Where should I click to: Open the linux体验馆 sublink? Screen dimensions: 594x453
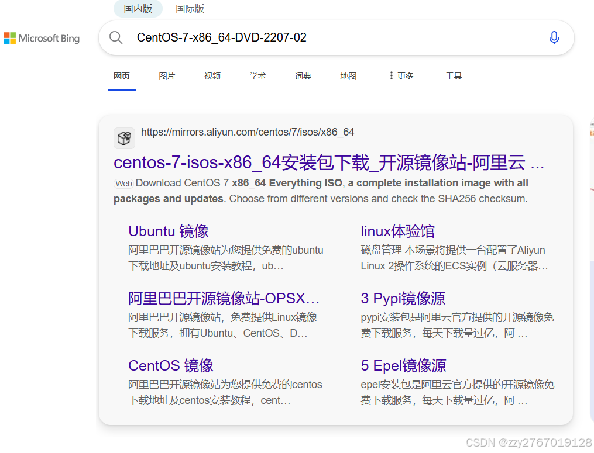(397, 231)
